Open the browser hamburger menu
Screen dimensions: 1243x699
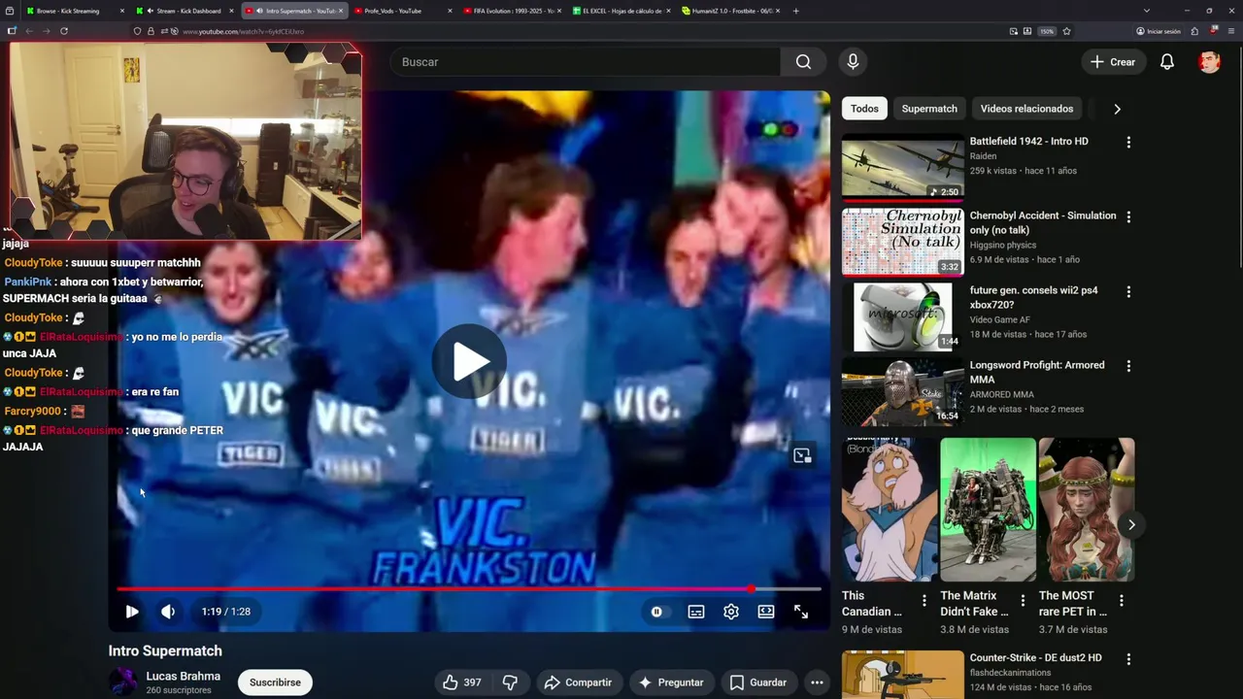pos(1229,31)
